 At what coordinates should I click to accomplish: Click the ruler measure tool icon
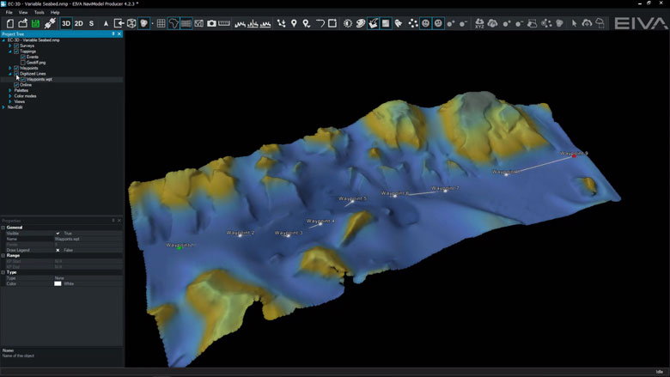[x=224, y=23]
